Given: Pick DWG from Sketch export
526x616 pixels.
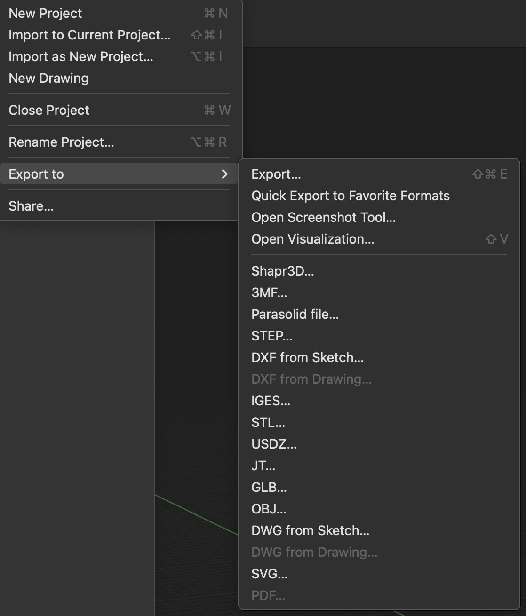Looking at the screenshot, I should 379,530.
